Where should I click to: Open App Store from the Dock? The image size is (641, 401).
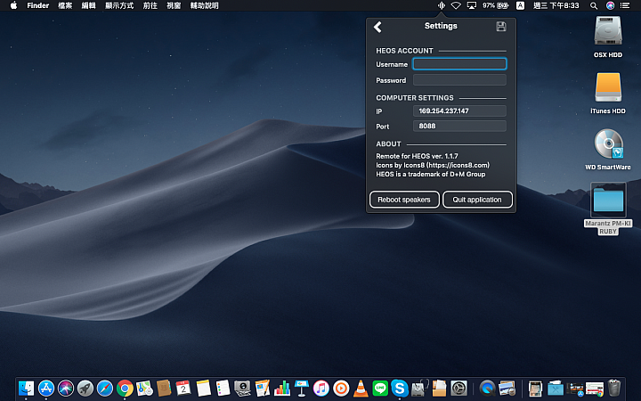point(45,388)
